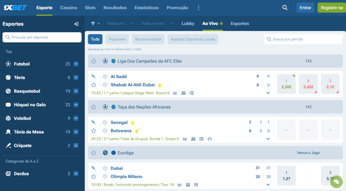The height and width of the screenshot is (191, 346).
Task: Select the Lobby tab
Action: (188, 23)
